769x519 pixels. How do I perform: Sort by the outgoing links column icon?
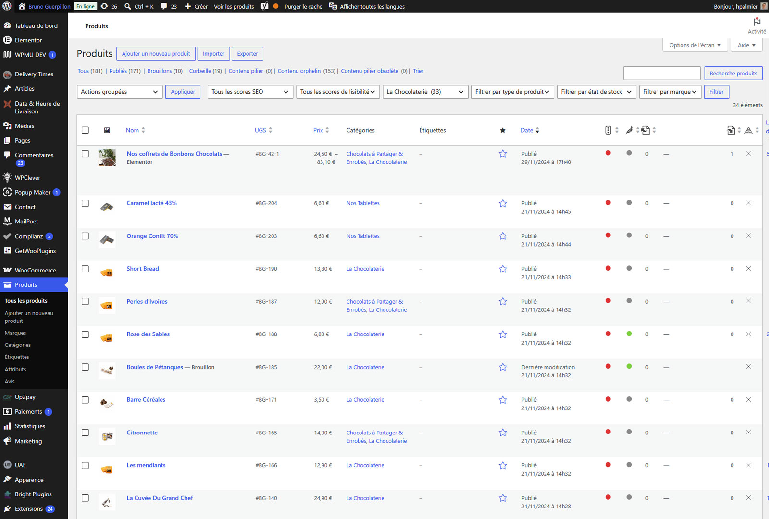point(645,130)
